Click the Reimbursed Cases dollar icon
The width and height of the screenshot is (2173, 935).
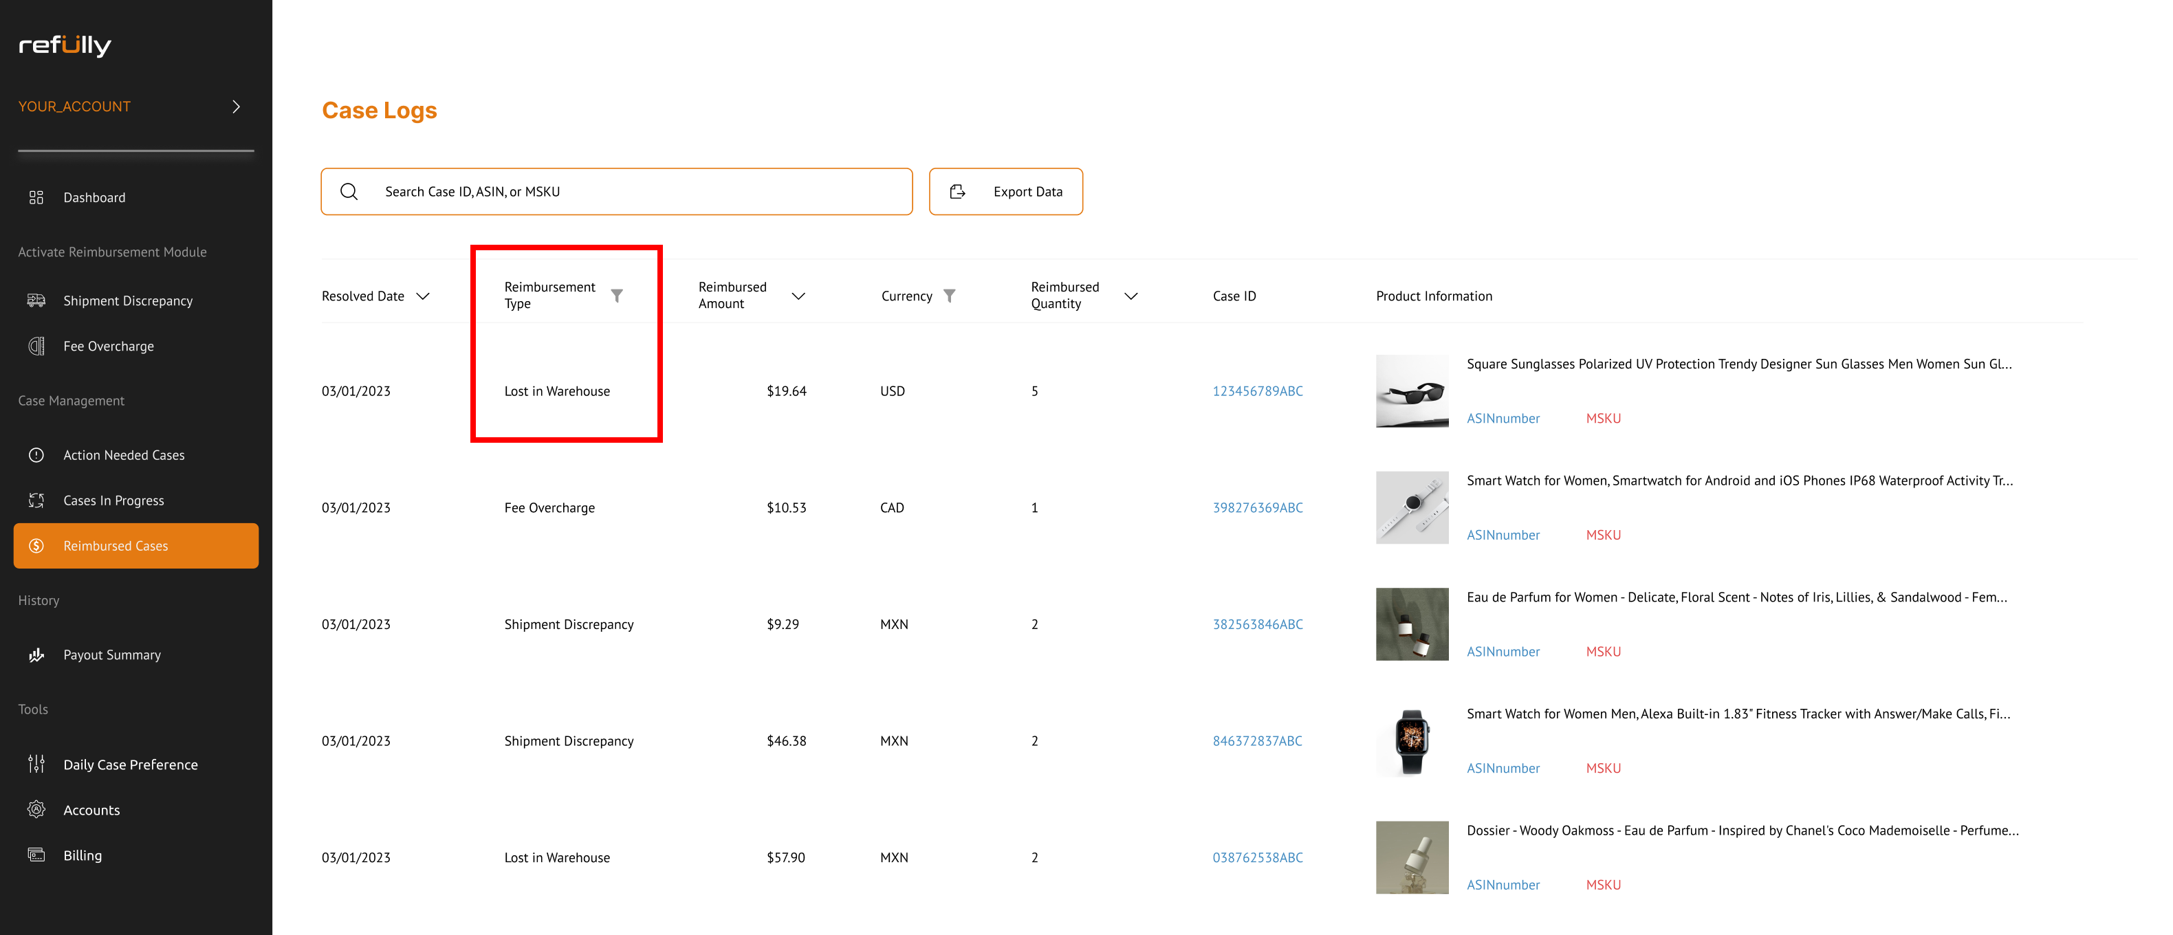point(36,547)
